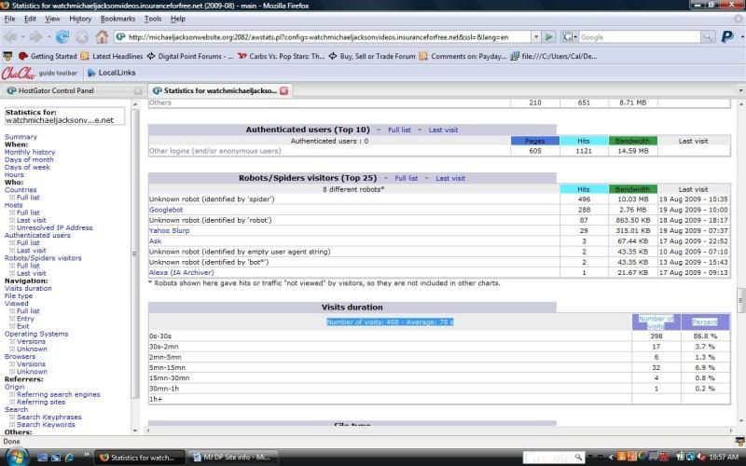Open the Alexa (IA Archiver) link
Image resolution: width=746 pixels, height=466 pixels.
click(181, 272)
